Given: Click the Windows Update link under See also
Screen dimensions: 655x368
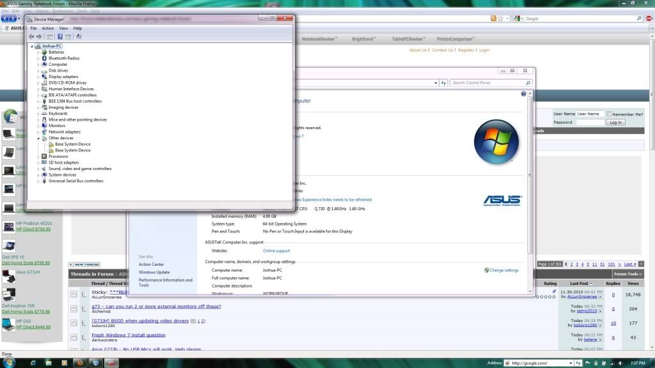Looking at the screenshot, I should (x=154, y=272).
